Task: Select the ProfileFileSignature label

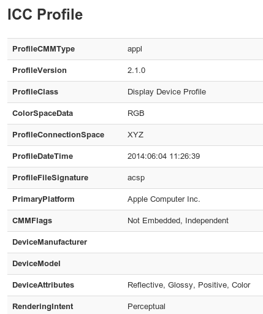Action: coord(50,178)
